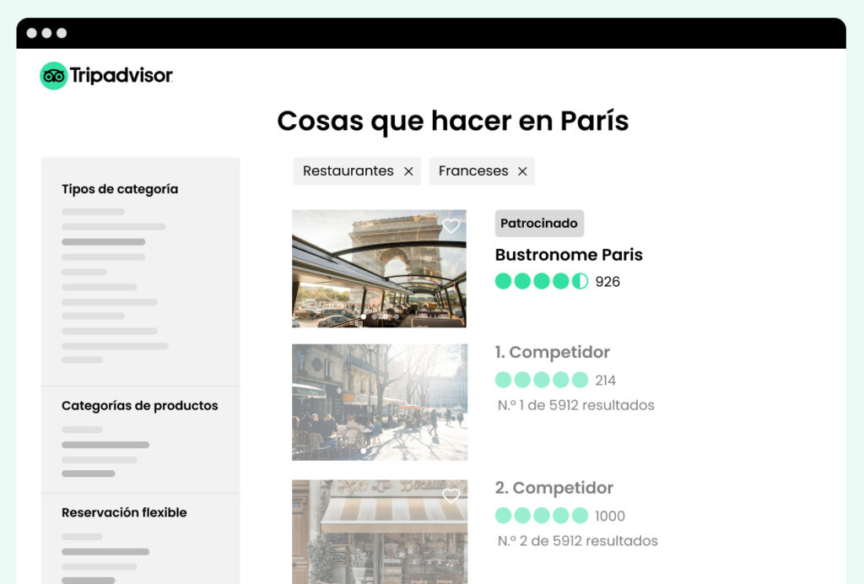Image resolution: width=864 pixels, height=584 pixels.
Task: Click the 214 reviews count
Action: pyautogui.click(x=605, y=380)
